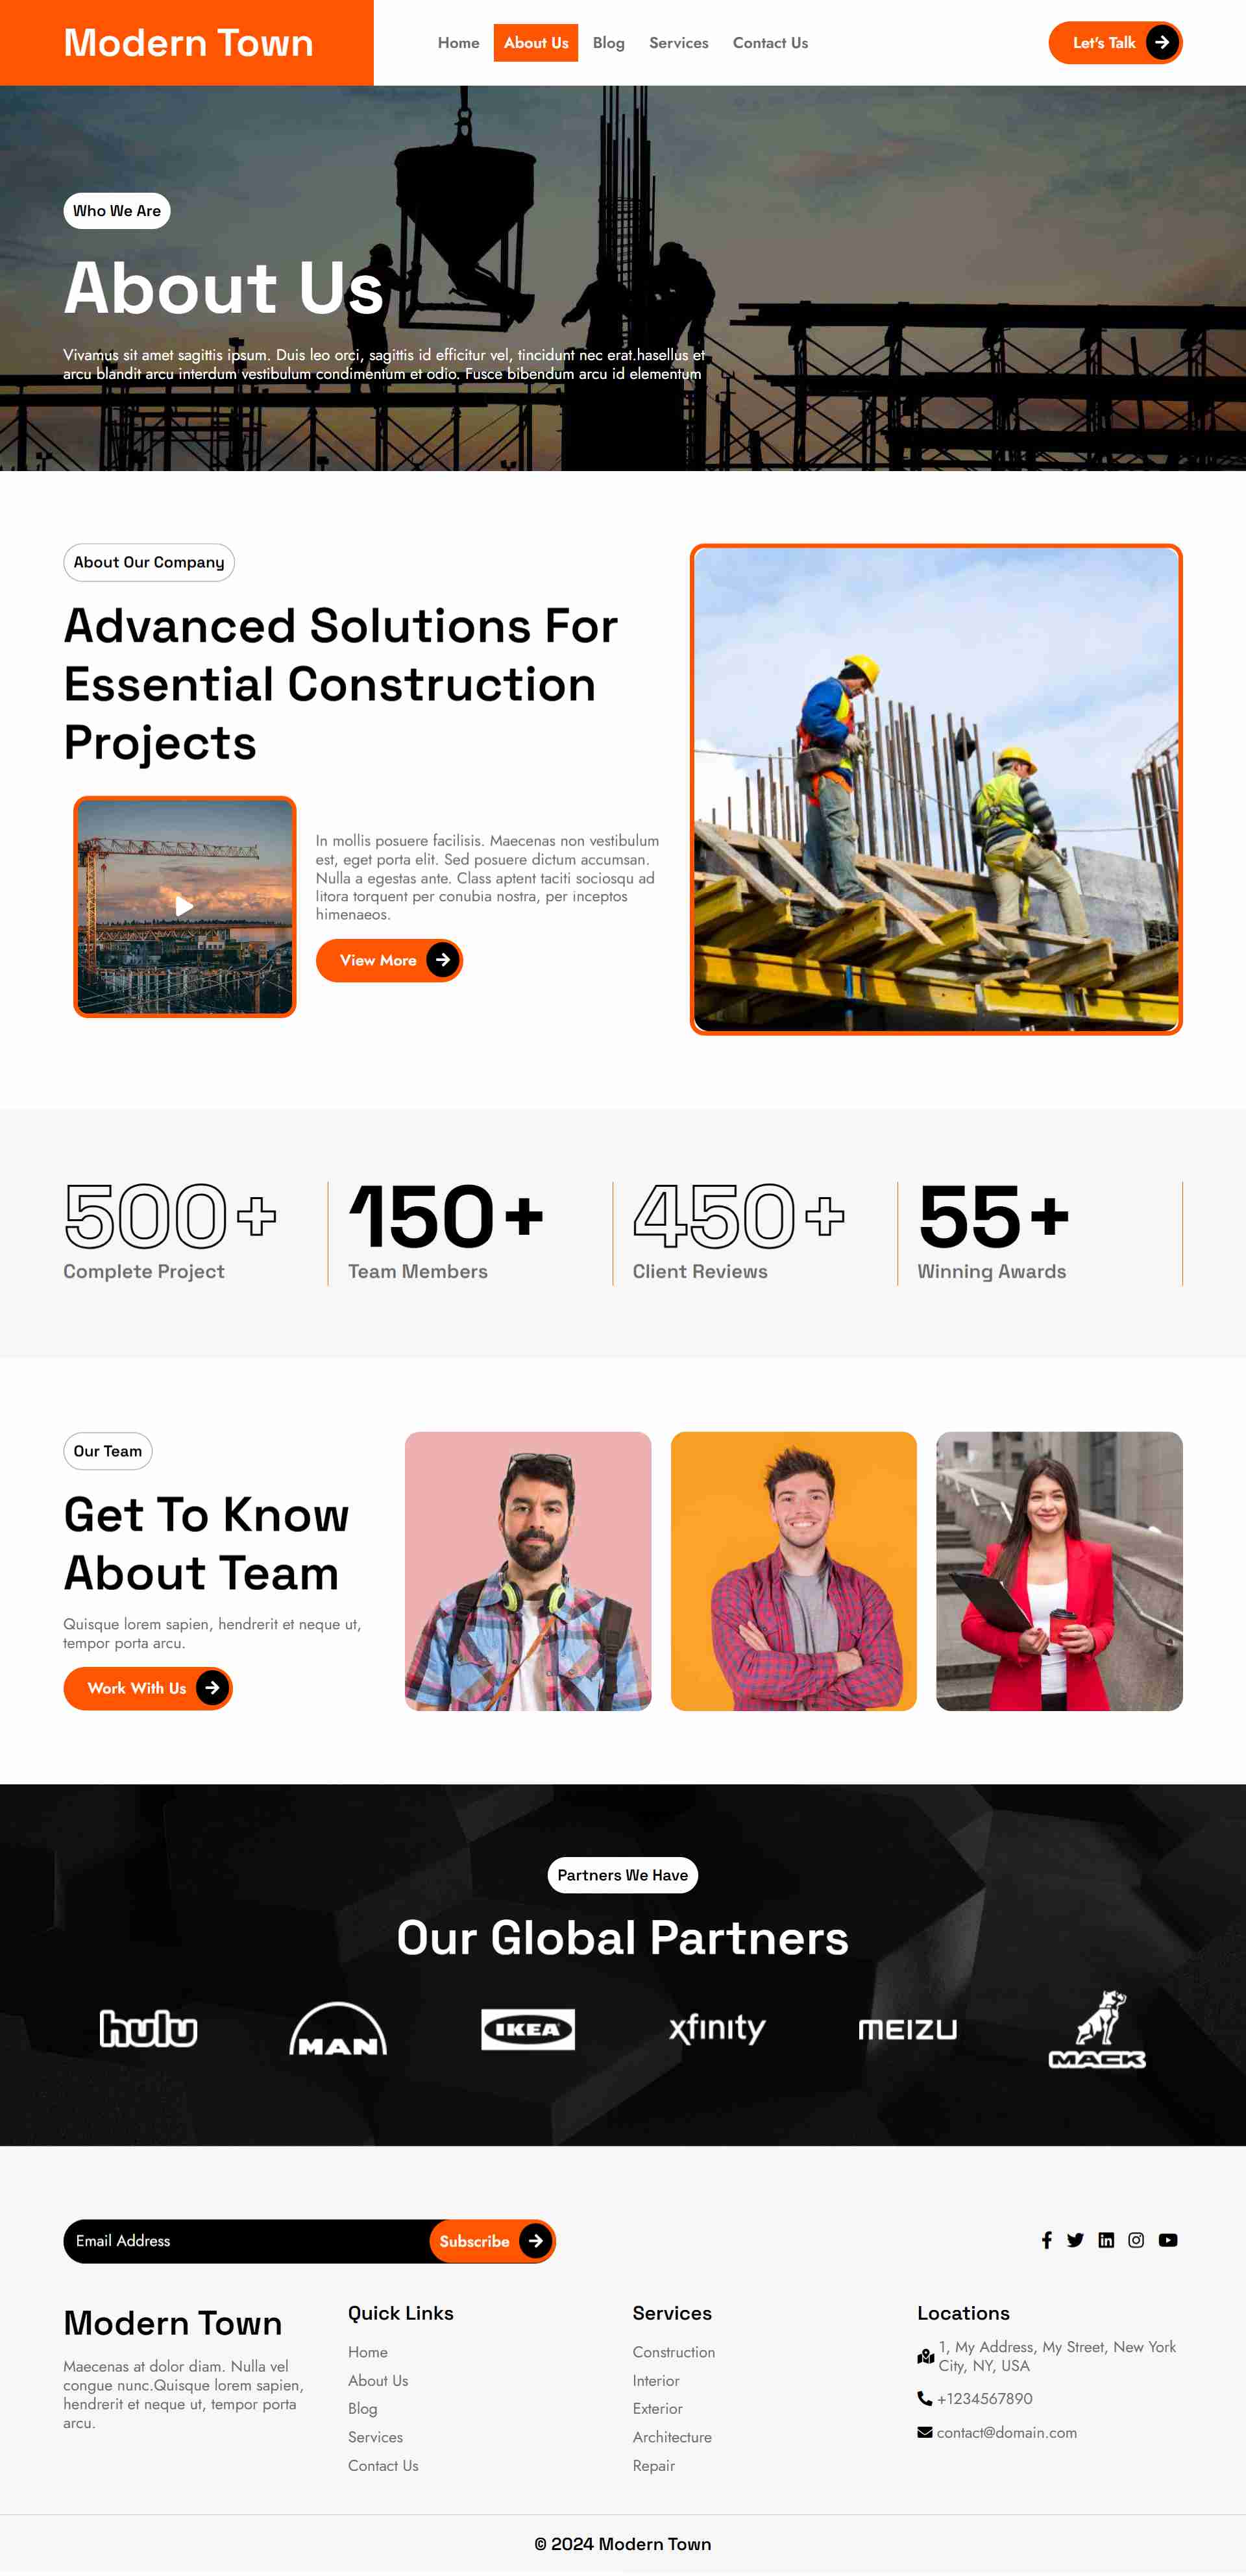This screenshot has width=1246, height=2576.
Task: Open the Instagram social icon in footer
Action: click(x=1136, y=2240)
